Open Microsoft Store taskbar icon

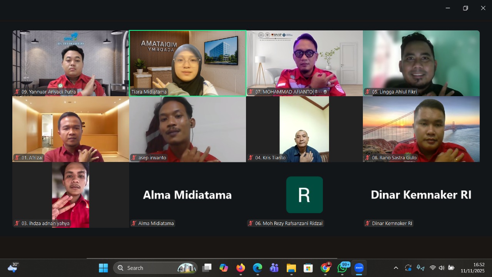(308, 268)
